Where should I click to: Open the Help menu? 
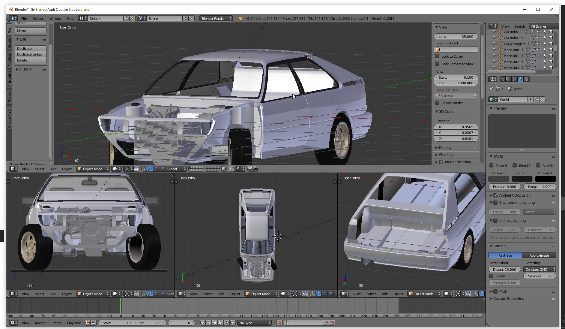(71, 18)
